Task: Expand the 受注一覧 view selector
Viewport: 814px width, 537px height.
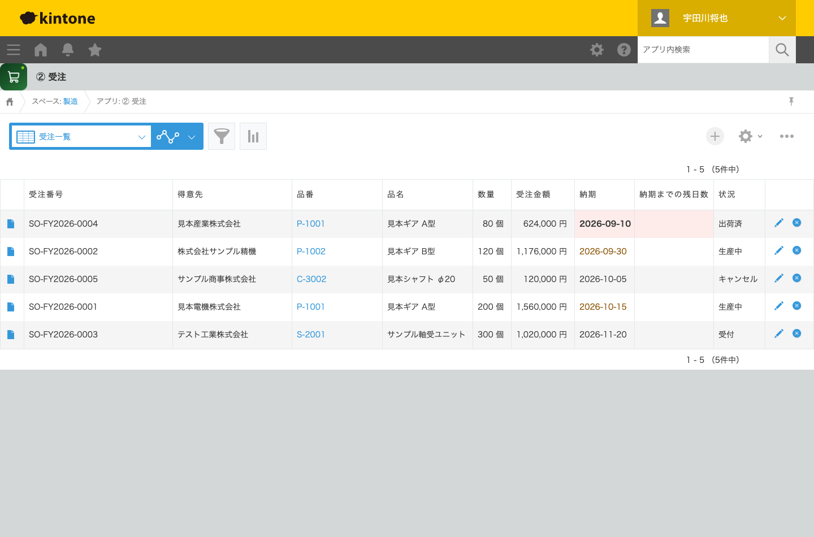Action: pos(81,136)
